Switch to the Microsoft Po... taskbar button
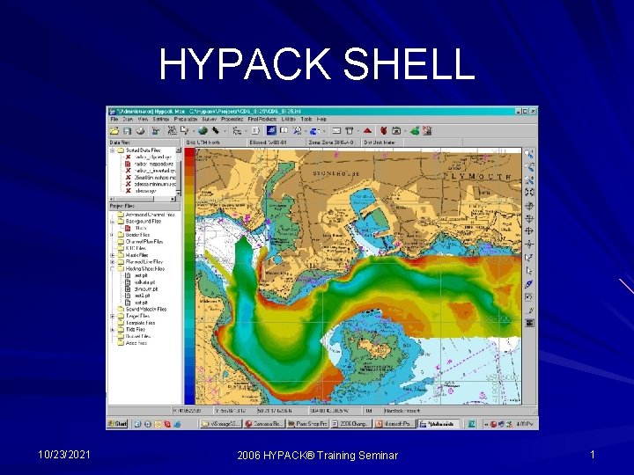634x475 pixels. pos(395,424)
